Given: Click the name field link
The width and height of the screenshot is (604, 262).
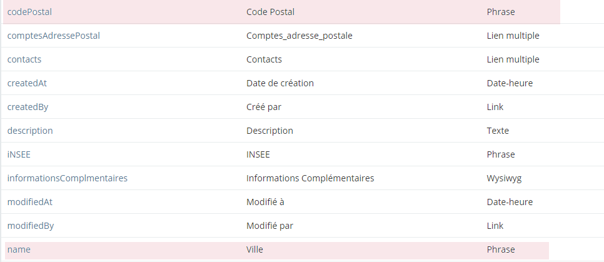Looking at the screenshot, I should pos(19,249).
